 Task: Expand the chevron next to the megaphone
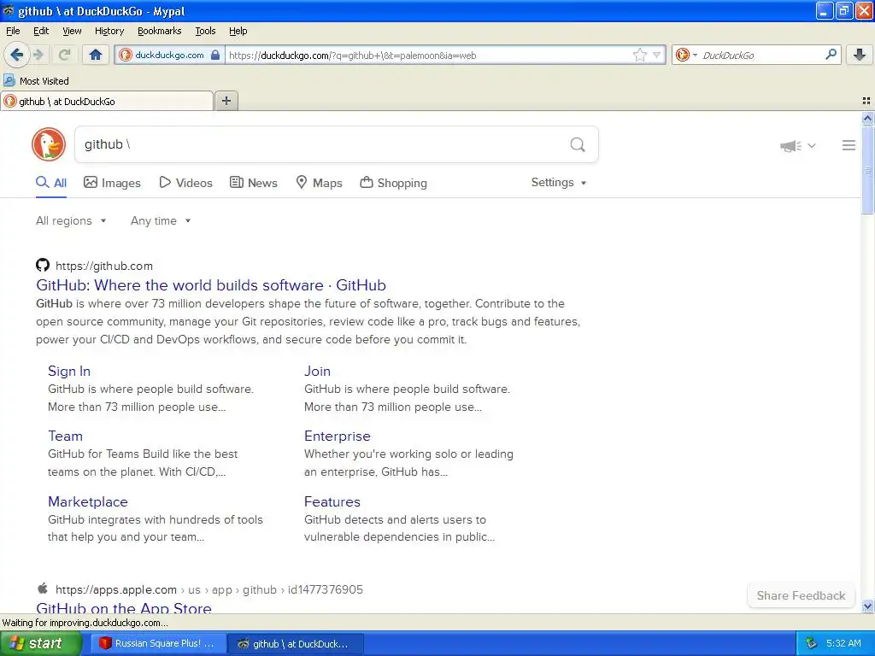[812, 145]
